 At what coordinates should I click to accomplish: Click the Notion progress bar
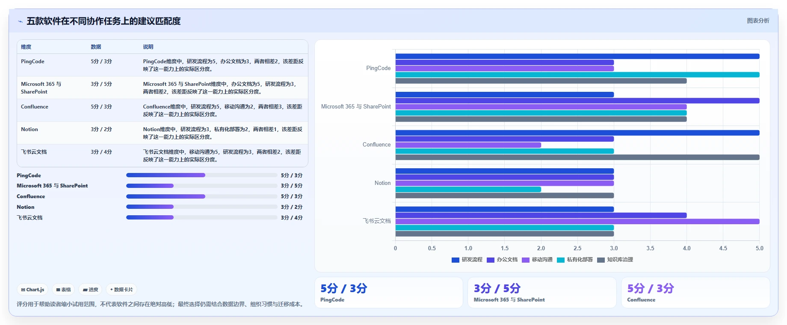pos(201,207)
